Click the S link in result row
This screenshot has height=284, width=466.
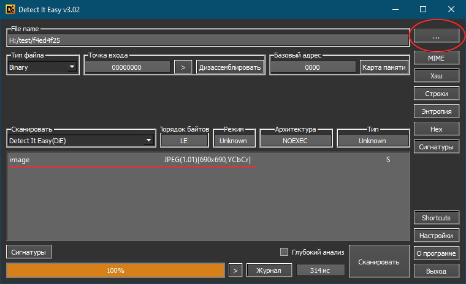pos(388,160)
